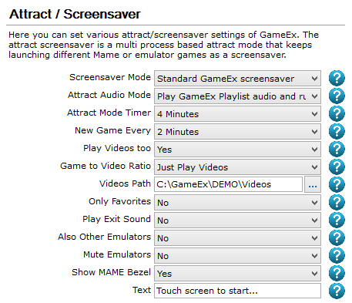Change Attract Mode Timer from 4 Minutes
The image size is (352, 303).
237,114
